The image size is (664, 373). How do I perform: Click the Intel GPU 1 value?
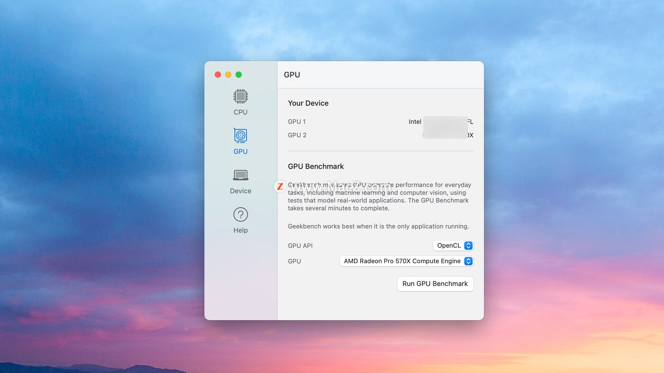point(441,122)
